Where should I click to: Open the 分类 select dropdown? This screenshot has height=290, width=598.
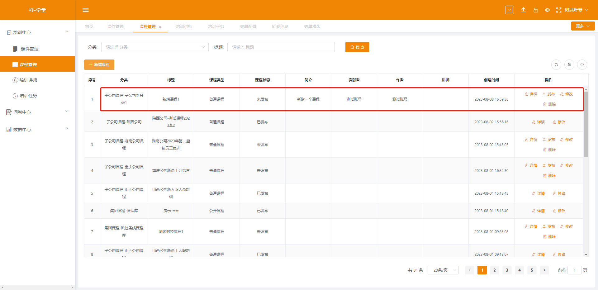[x=155, y=47]
